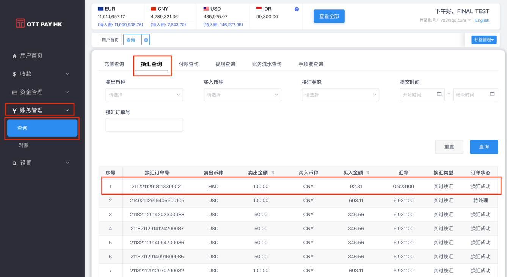Click the 汇率 column header
The width and height of the screenshot is (507, 277).
[x=403, y=173]
